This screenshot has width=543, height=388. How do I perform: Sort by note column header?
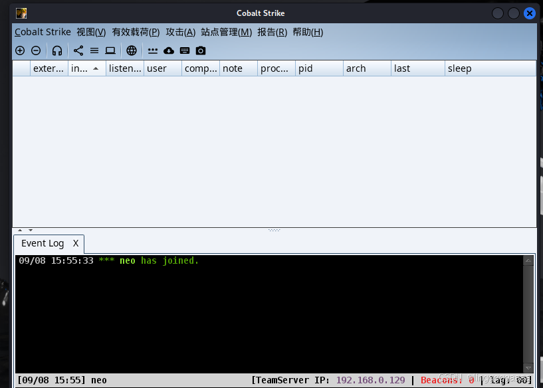239,68
